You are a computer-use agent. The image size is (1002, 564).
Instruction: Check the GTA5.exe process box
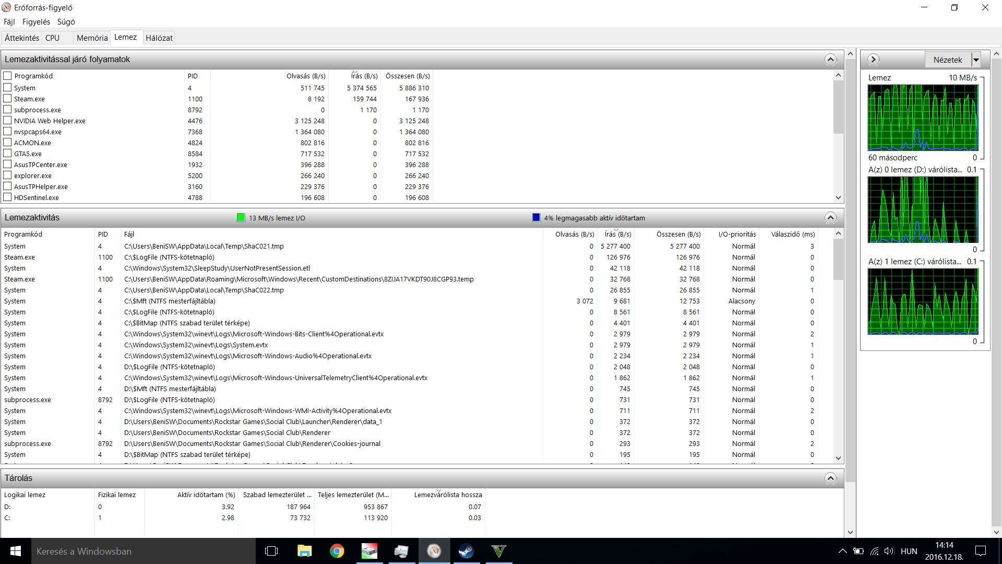click(7, 153)
